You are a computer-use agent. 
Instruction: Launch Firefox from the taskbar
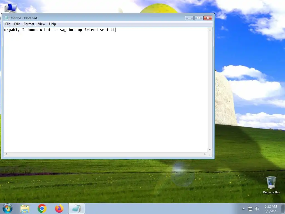tap(59, 208)
